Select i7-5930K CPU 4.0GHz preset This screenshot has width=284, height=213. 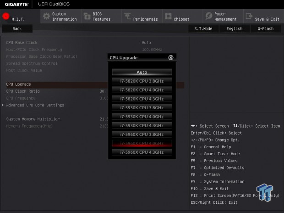142,117
